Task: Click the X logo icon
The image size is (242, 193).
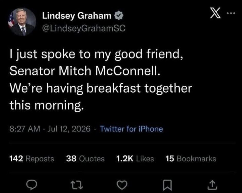Action: [x=215, y=13]
